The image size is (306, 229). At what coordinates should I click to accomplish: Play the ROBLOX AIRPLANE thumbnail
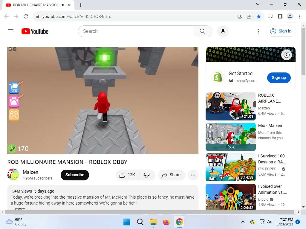tap(230, 106)
